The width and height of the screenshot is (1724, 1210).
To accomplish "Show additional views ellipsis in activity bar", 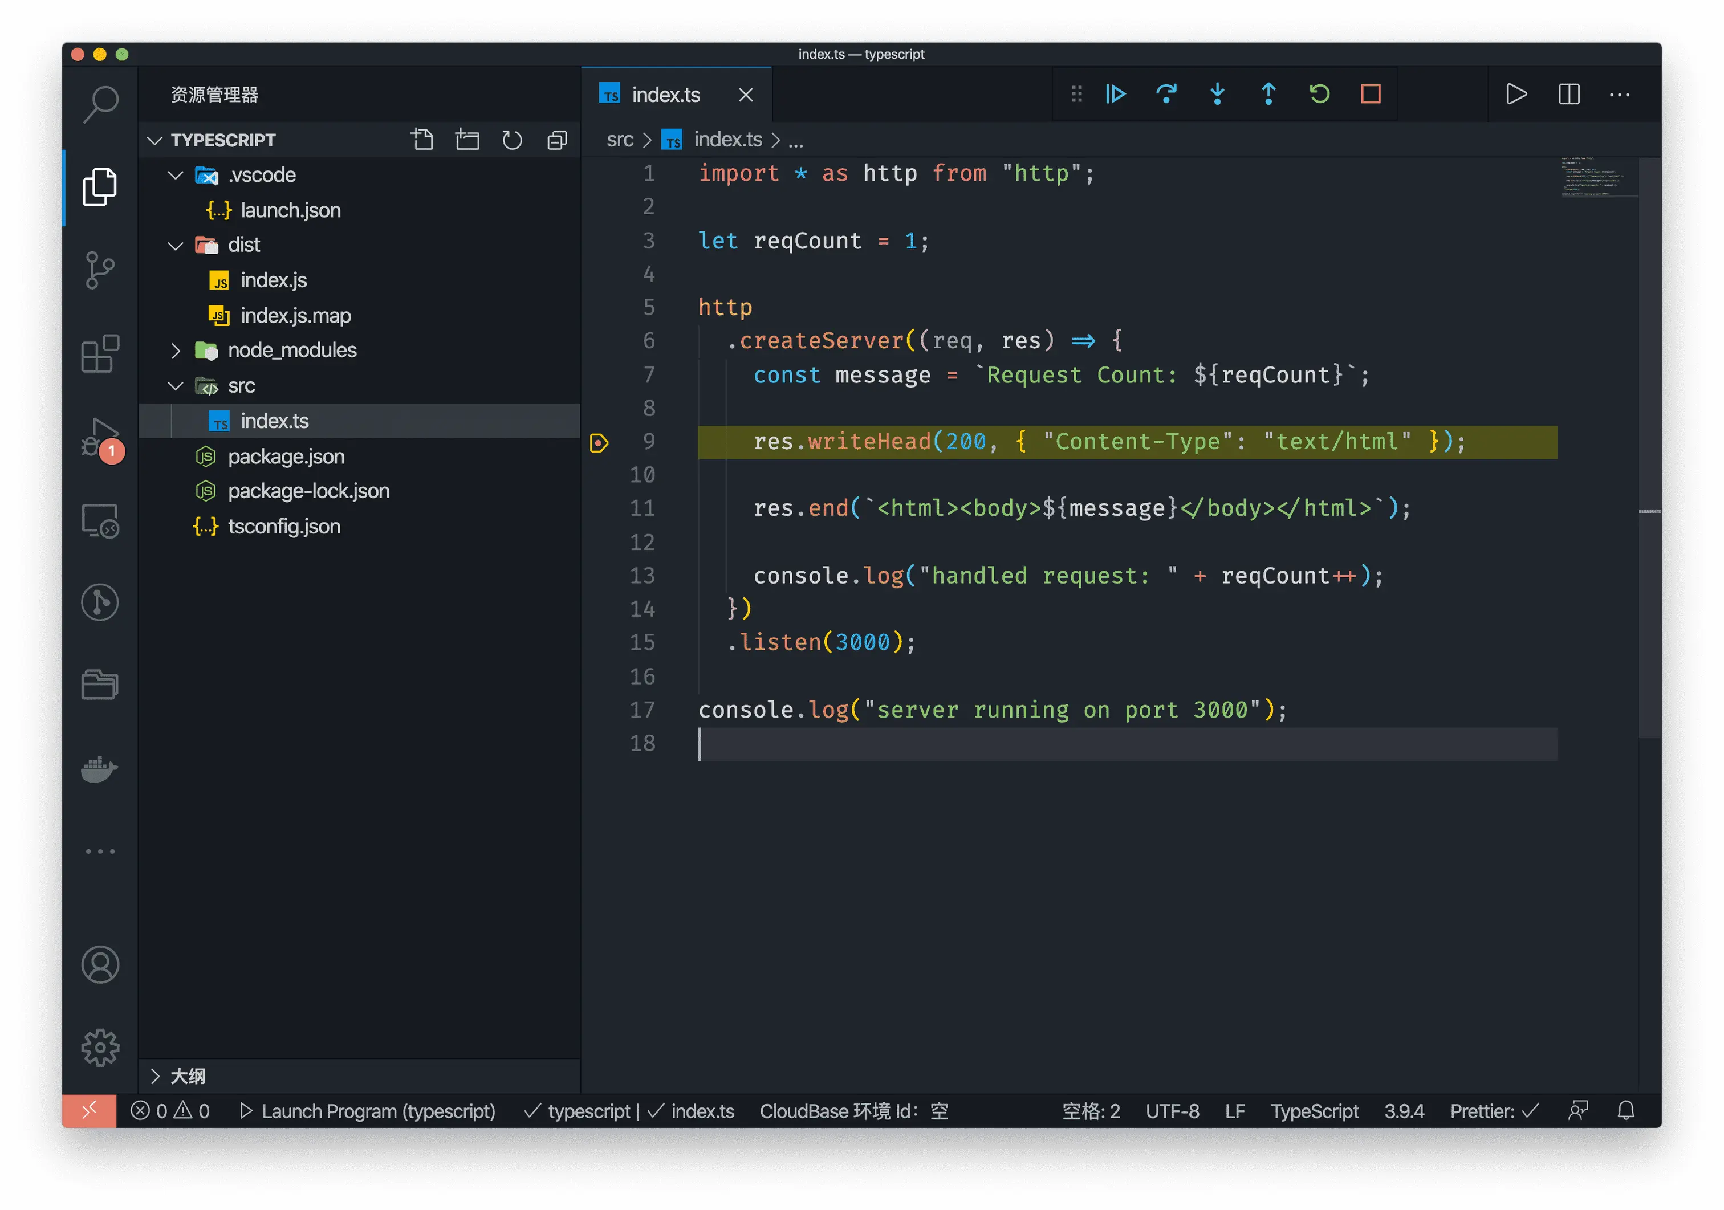I will coord(100,851).
